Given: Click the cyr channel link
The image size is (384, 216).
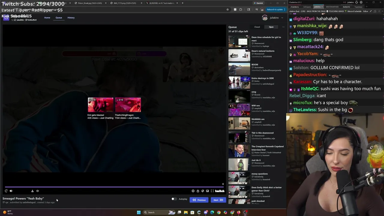Looking at the screenshot, I should point(7,202).
